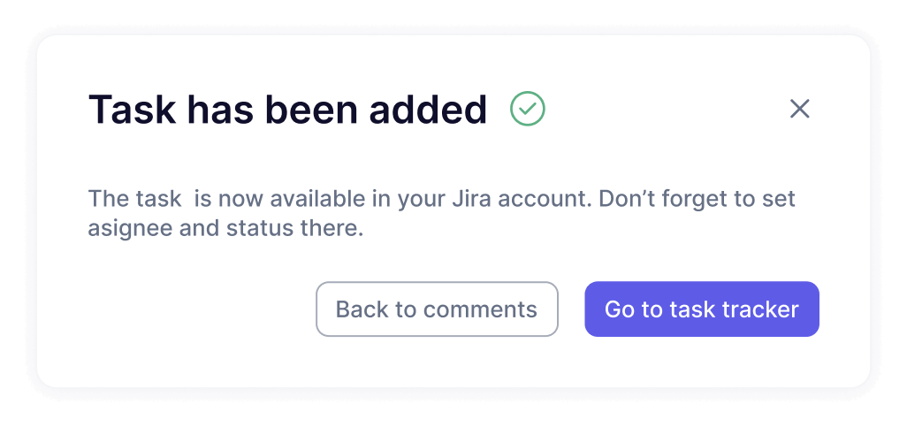Click the word "Task" in the heading
907x427 pixels.
click(x=133, y=110)
